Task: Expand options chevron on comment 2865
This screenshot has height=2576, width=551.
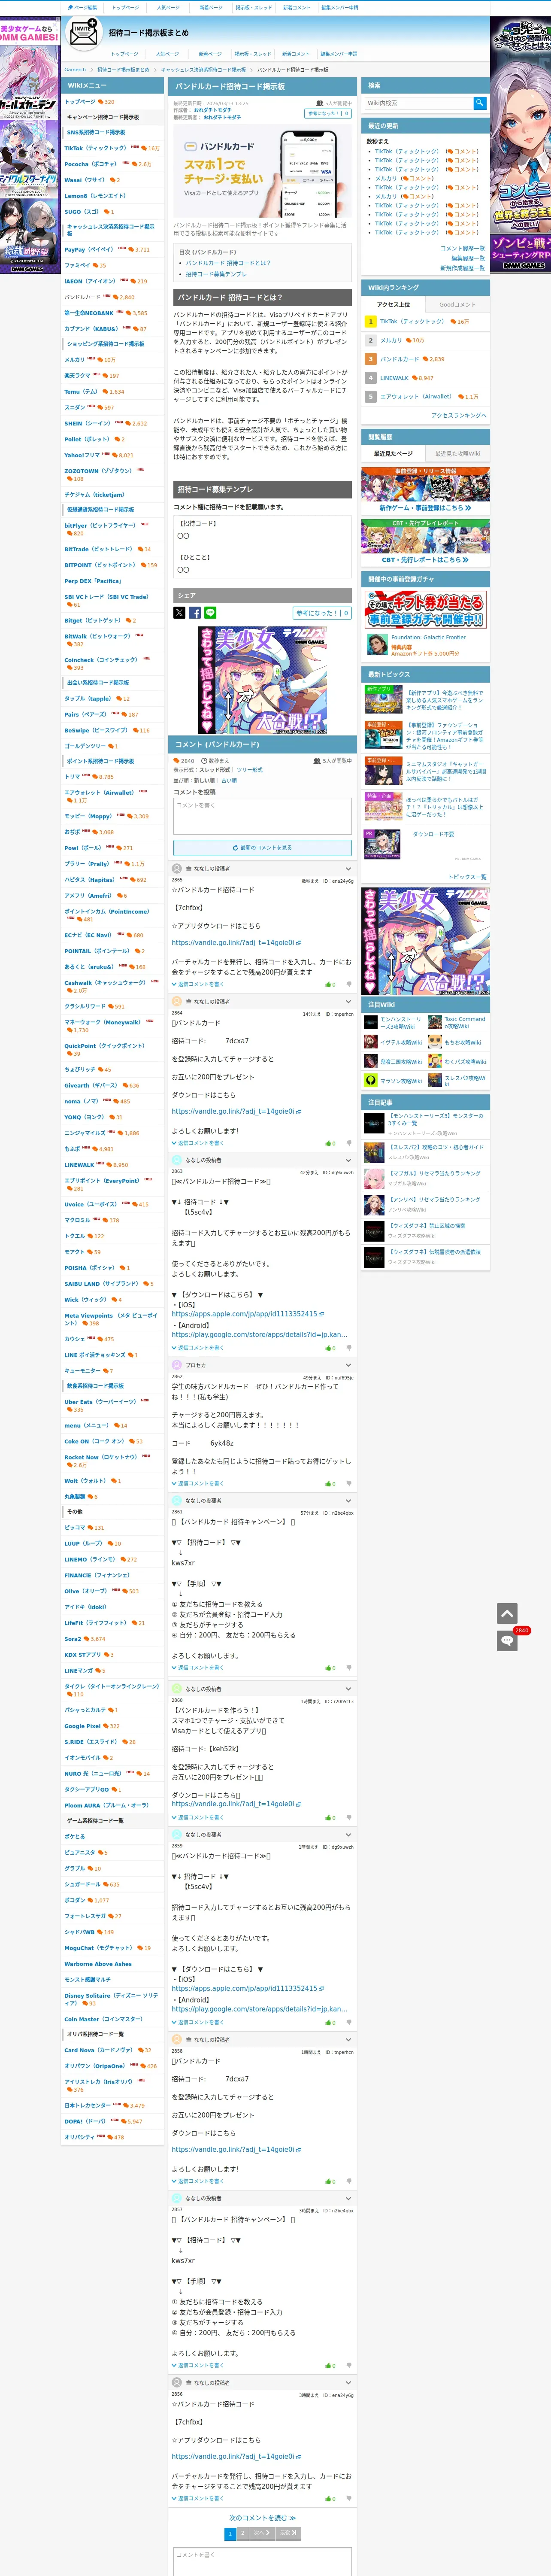Action: click(349, 868)
